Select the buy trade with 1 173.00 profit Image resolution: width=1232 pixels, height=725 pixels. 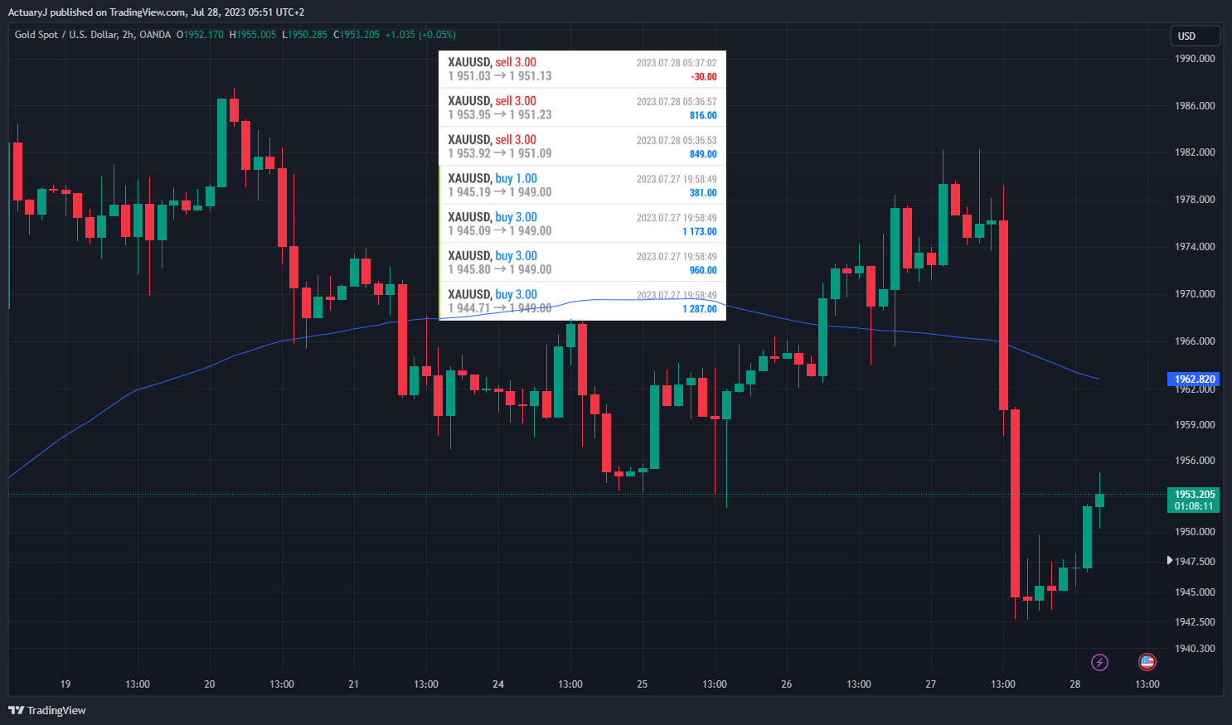coord(582,224)
